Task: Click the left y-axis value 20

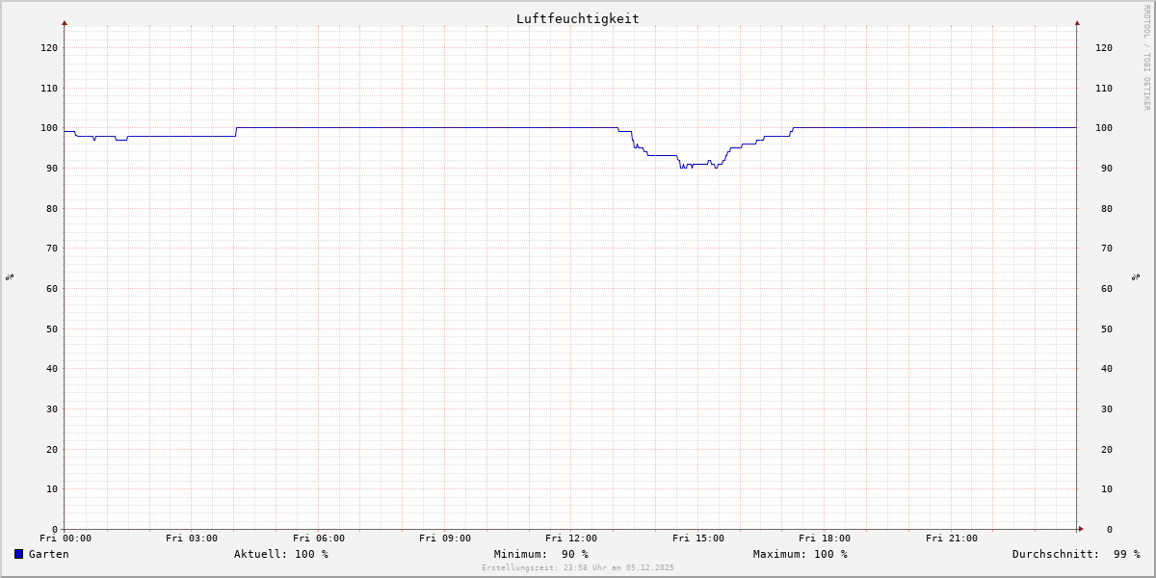Action: (x=52, y=449)
